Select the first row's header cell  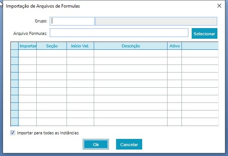pos(15,54)
